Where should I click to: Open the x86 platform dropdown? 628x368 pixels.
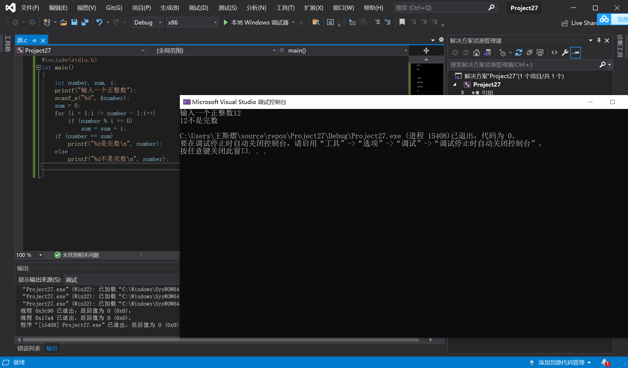[x=192, y=22]
